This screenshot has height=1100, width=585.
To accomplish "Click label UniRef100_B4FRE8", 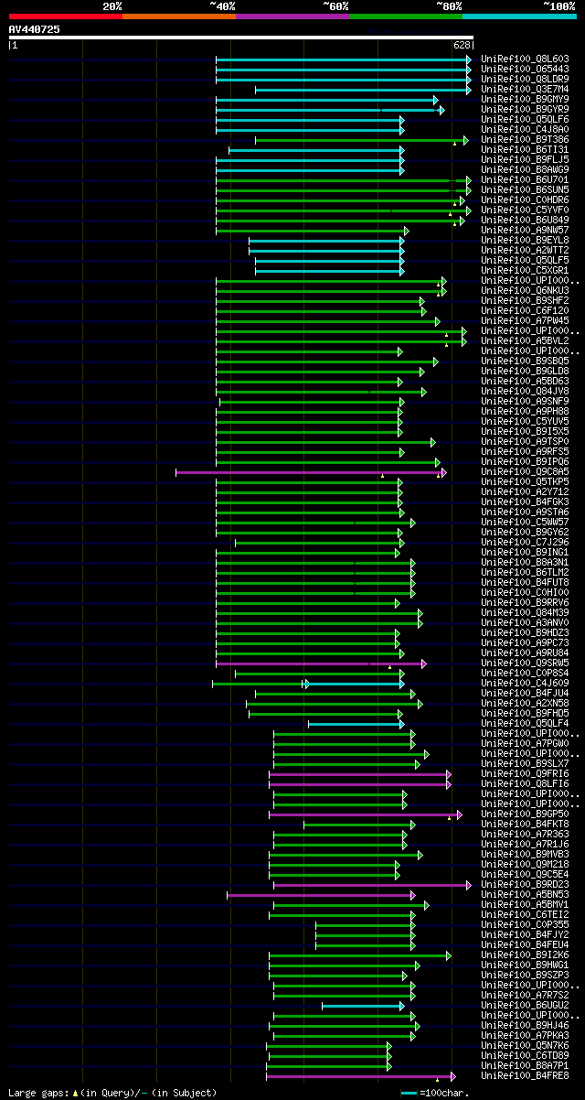I will 524,1075.
